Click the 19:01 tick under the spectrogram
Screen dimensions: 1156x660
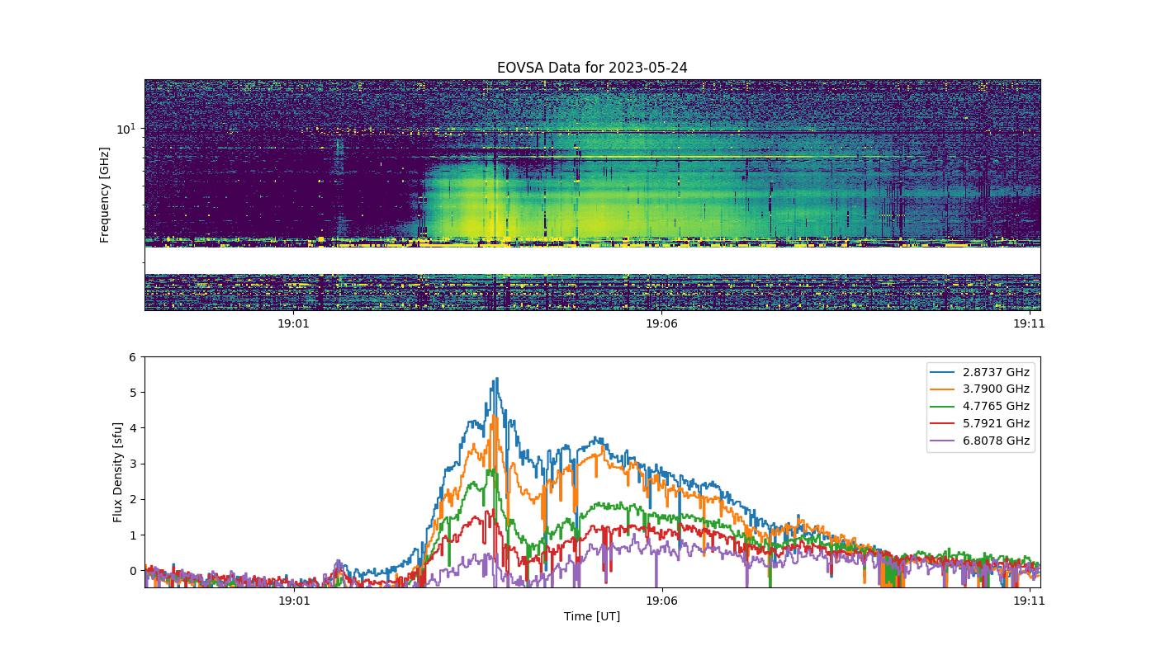294,323
